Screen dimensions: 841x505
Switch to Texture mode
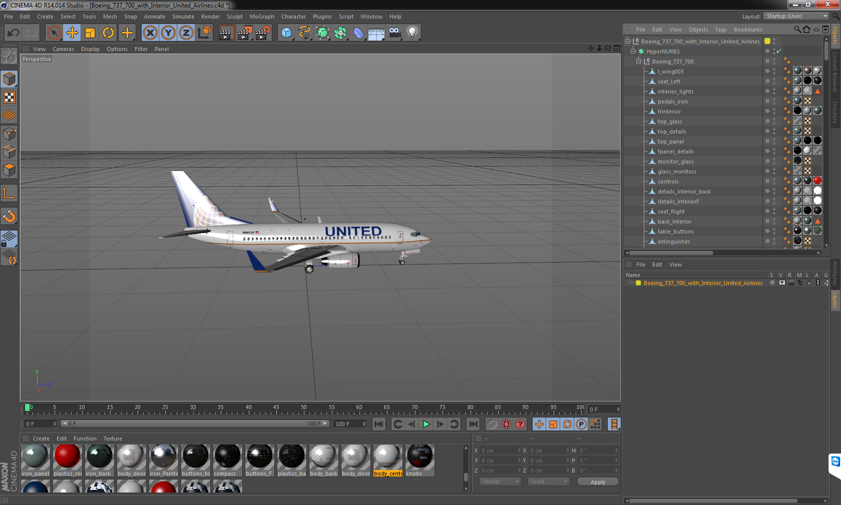point(9,97)
